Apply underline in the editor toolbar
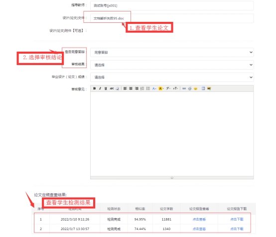This screenshot has height=237, width=276. (x=106, y=88)
